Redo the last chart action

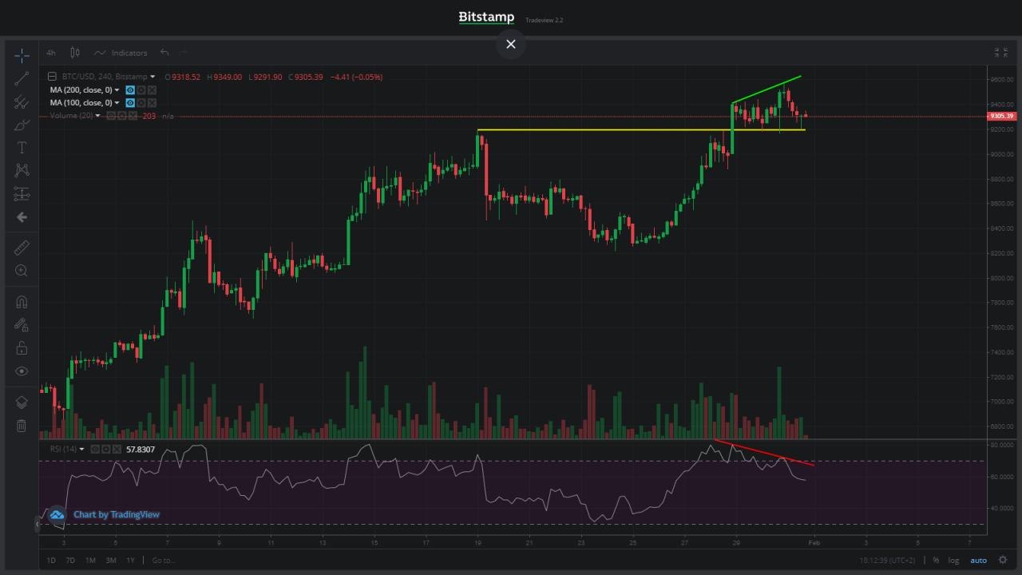[183, 53]
